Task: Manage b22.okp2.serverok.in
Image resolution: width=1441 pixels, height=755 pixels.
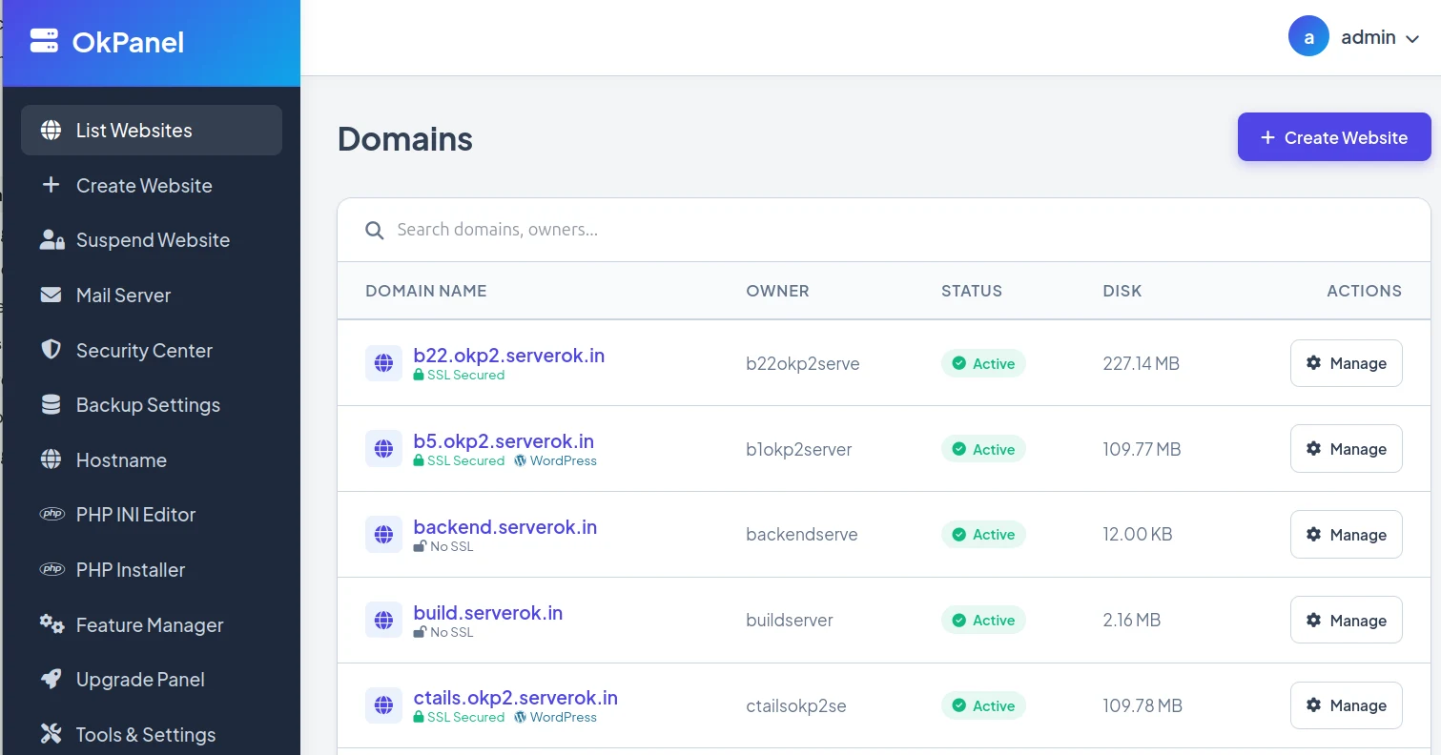Action: 1346,363
